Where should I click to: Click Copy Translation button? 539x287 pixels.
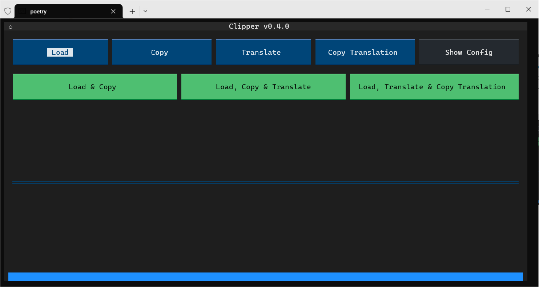[365, 52]
